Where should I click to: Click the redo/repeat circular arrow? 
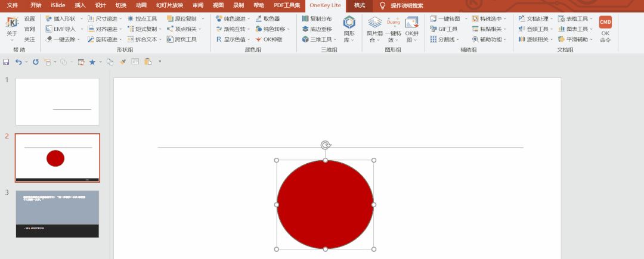(x=36, y=62)
